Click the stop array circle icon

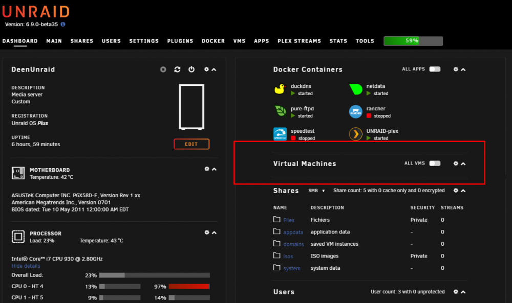click(x=163, y=69)
